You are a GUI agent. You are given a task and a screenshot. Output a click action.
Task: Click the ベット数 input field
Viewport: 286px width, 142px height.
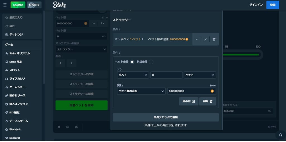[x=82, y=36]
